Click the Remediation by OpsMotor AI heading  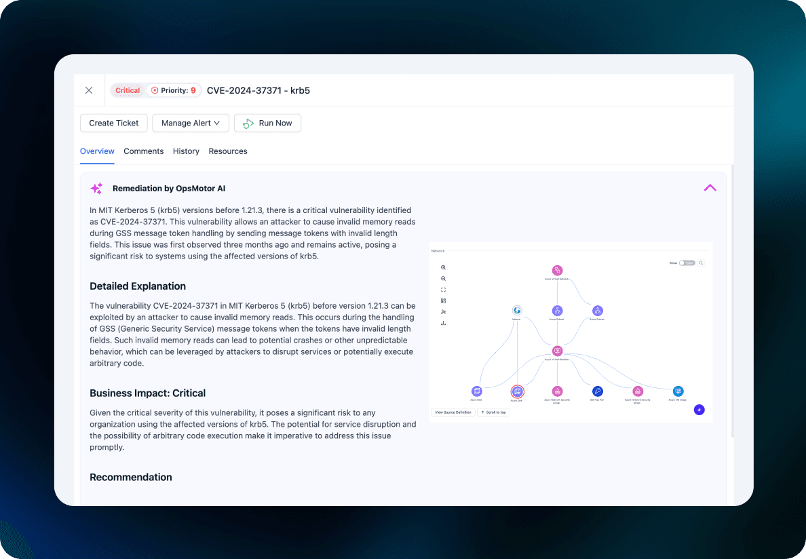click(169, 189)
